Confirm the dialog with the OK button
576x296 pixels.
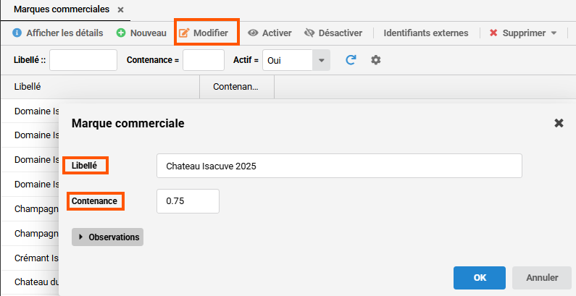(x=480, y=277)
